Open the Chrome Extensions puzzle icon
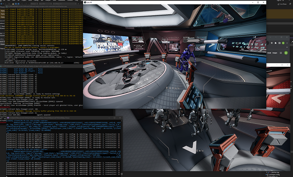 pos(276,43)
